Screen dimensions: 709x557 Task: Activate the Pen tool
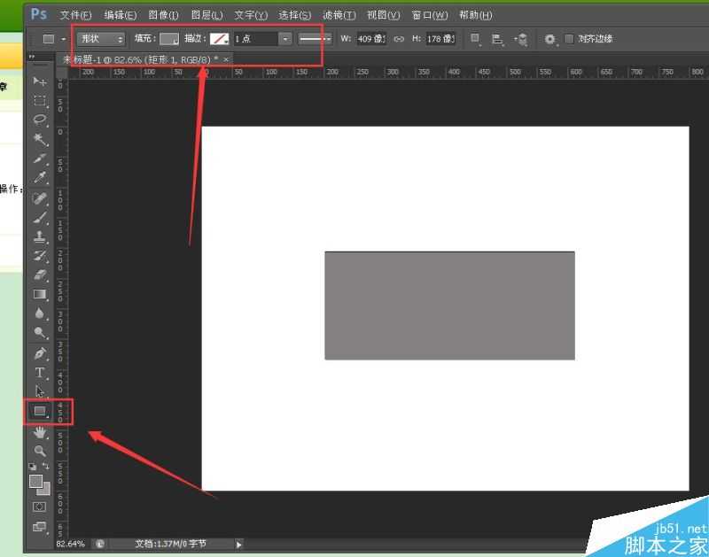[x=40, y=353]
